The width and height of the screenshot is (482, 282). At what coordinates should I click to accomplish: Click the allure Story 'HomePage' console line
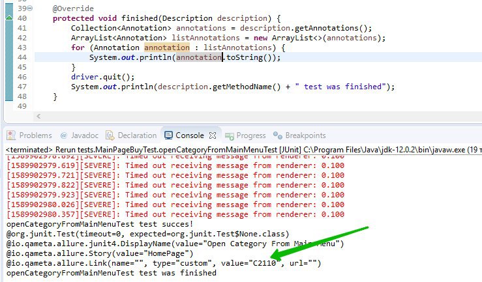(x=100, y=254)
